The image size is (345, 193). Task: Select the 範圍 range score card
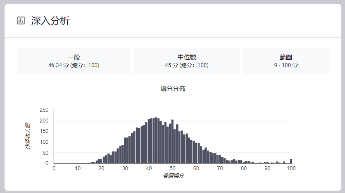pyautogui.click(x=286, y=61)
